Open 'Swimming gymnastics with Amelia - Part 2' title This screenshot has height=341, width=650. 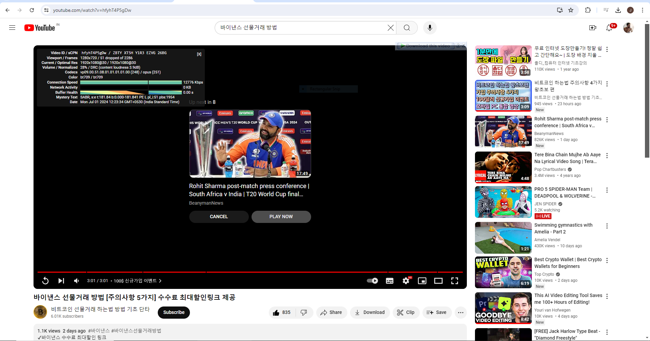click(563, 228)
